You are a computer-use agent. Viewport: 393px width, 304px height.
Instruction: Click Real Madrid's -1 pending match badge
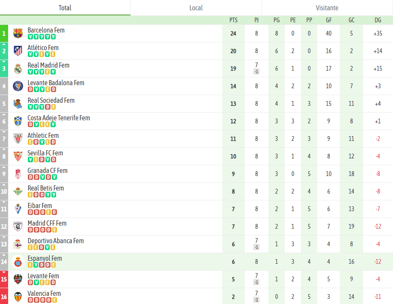click(x=256, y=72)
